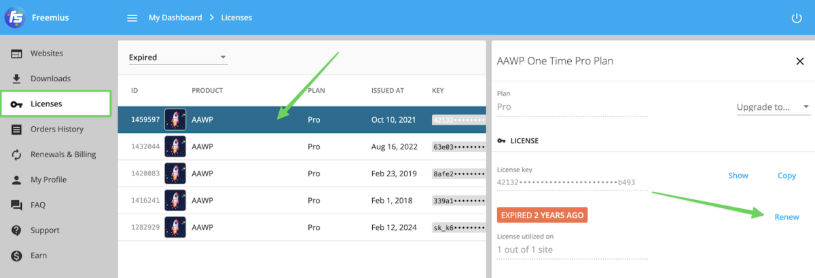Open the Expired filter dropdown
The image size is (815, 278).
[x=178, y=58]
